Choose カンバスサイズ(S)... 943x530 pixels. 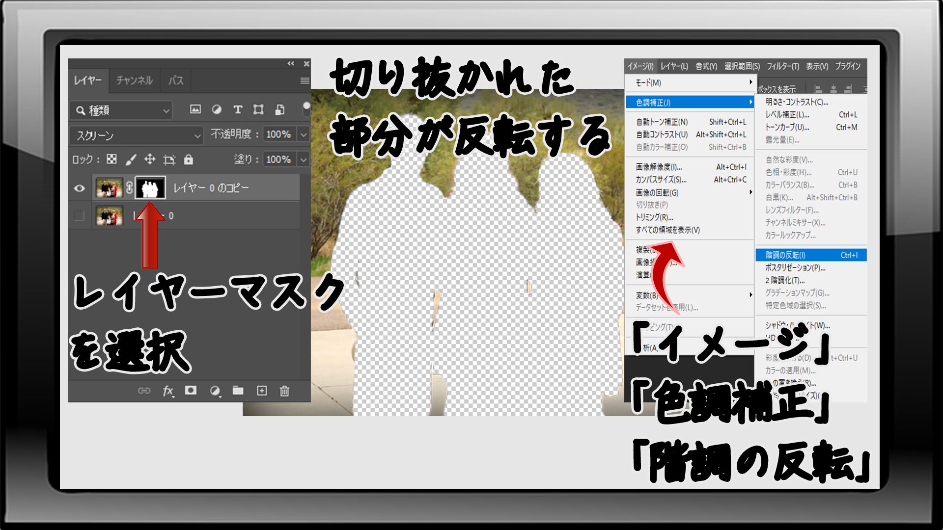coord(691,180)
